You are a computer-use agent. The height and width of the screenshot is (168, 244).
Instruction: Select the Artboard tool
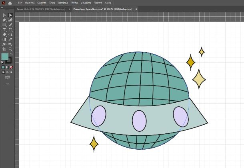[4, 49]
